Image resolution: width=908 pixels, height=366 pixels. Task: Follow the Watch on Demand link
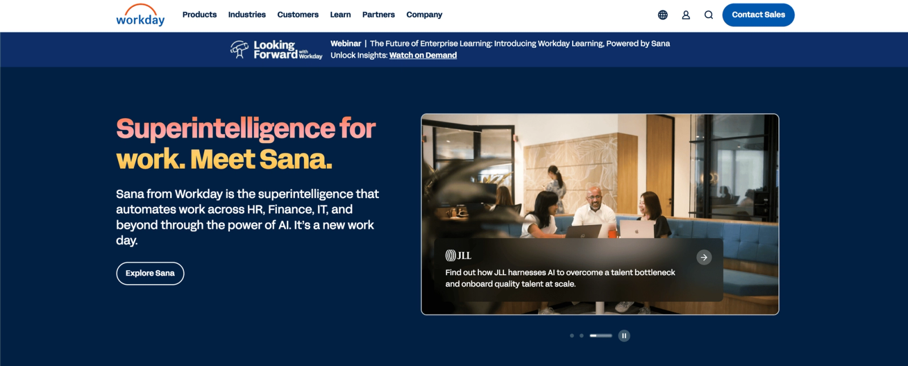423,55
